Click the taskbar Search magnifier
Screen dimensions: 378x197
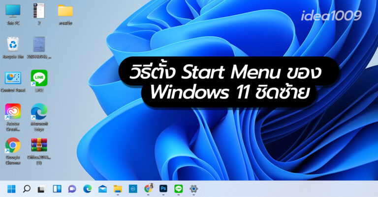click(27, 188)
